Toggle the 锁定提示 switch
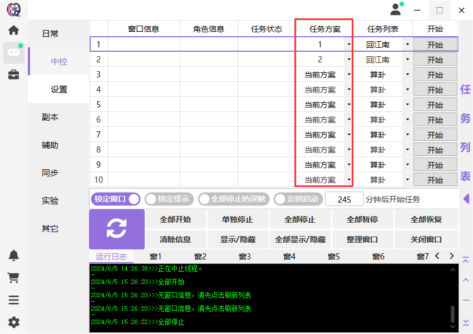The width and height of the screenshot is (473, 334). tap(169, 199)
